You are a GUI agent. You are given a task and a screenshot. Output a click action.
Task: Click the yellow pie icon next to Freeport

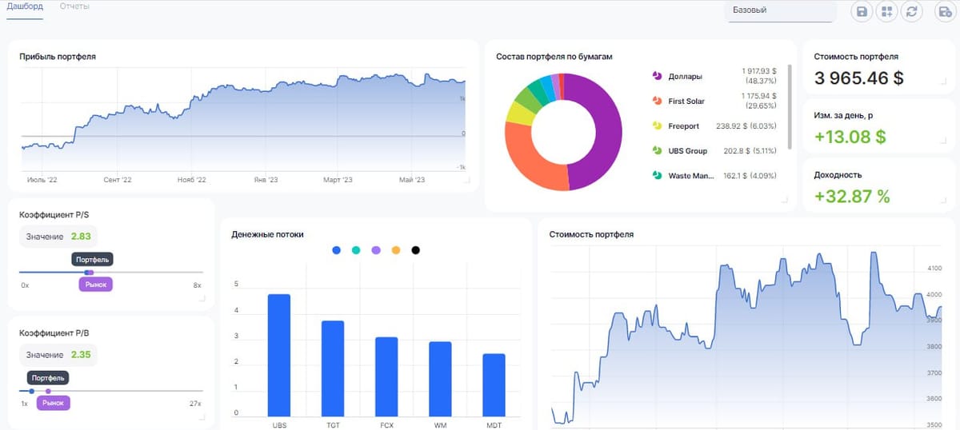657,126
